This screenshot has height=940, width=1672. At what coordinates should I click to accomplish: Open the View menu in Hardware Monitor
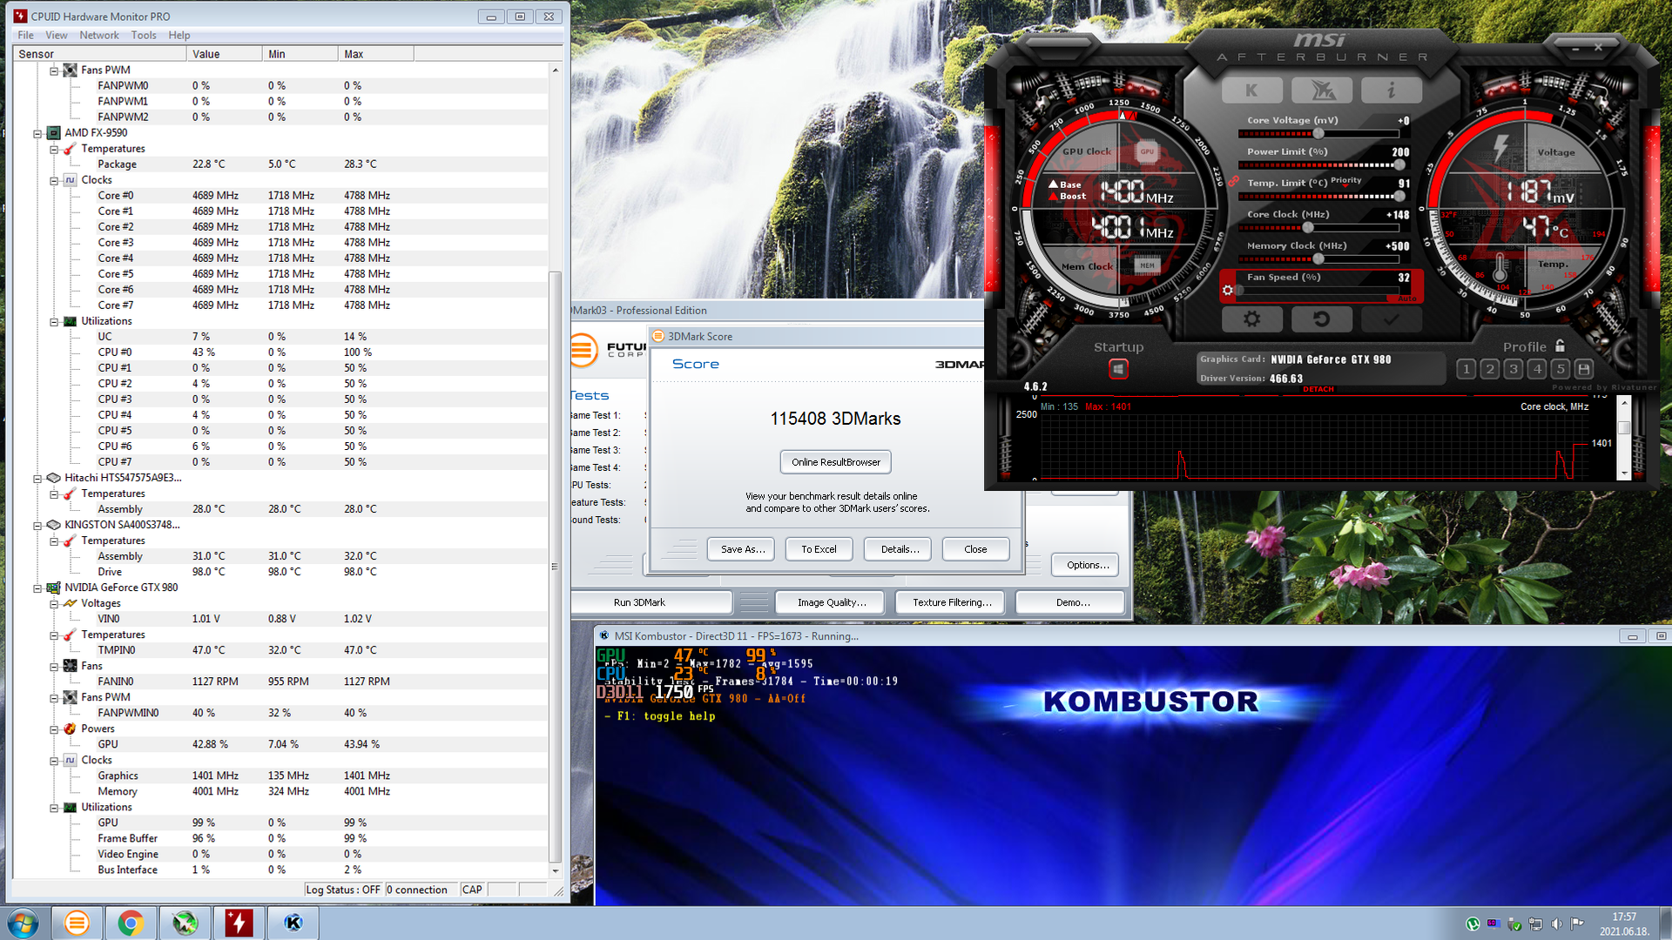(x=57, y=35)
